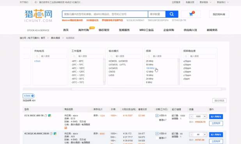Select HCMOS, LVCMOS output mode

118,61
